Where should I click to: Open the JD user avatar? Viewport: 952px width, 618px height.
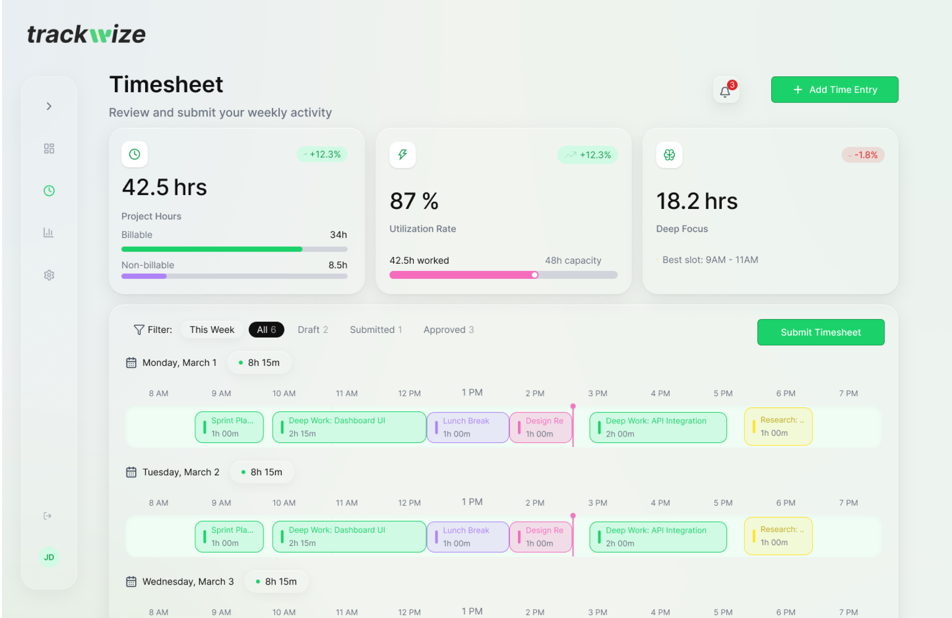(49, 557)
